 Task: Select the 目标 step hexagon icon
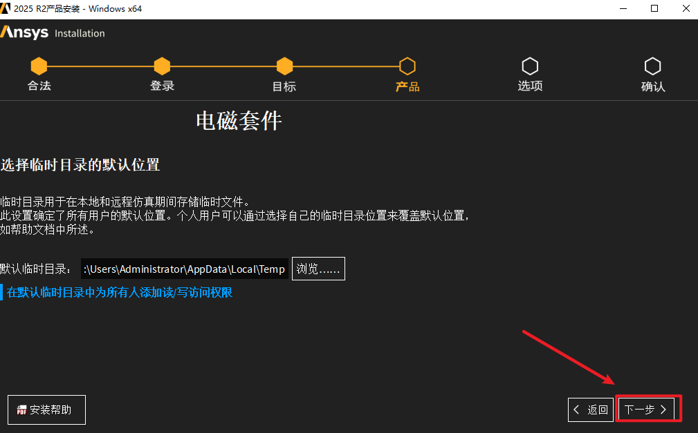284,66
